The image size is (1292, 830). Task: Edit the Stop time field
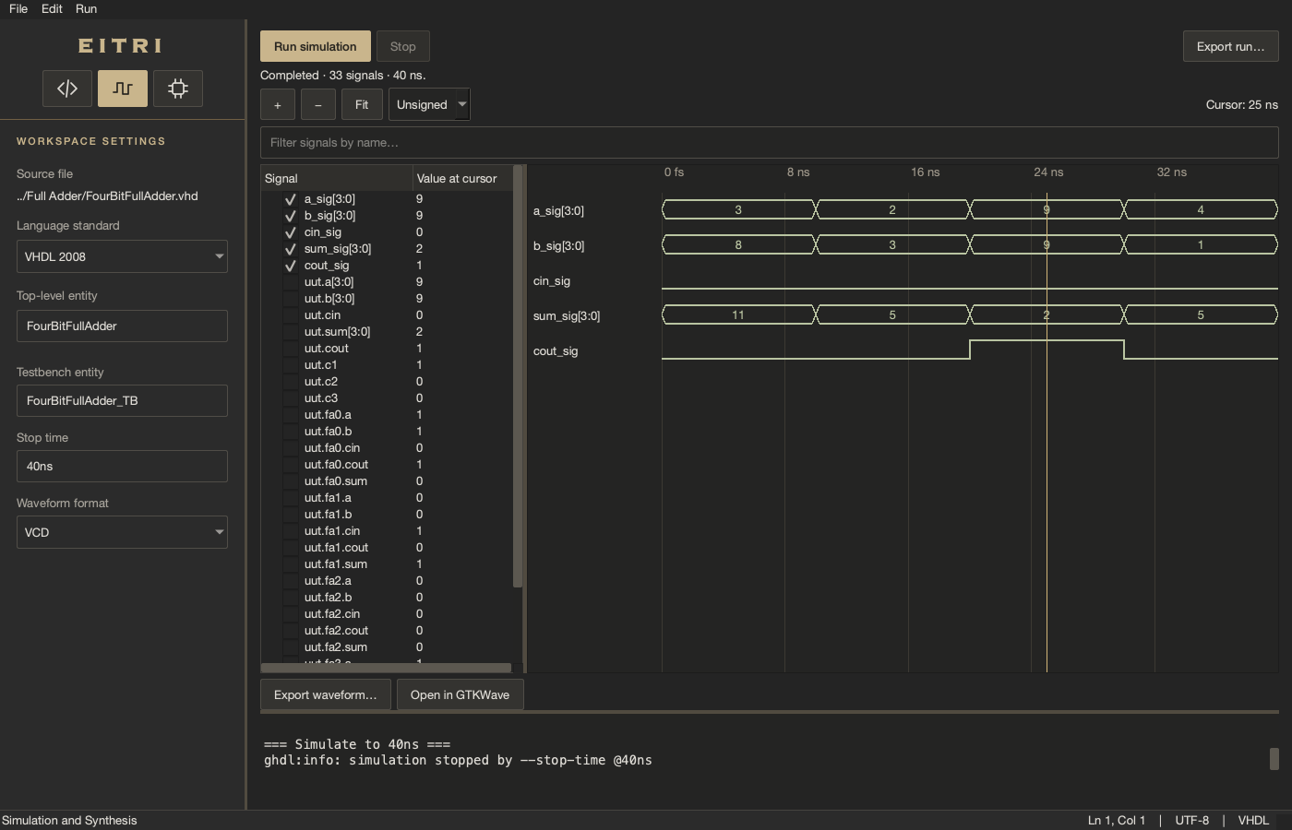pyautogui.click(x=122, y=467)
